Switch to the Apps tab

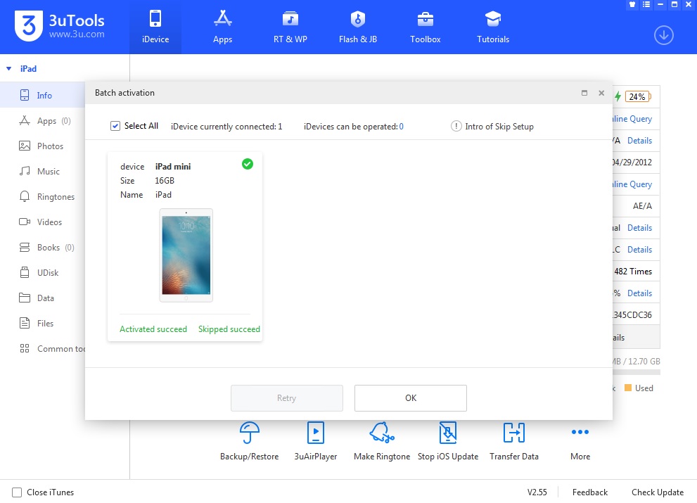(x=222, y=27)
